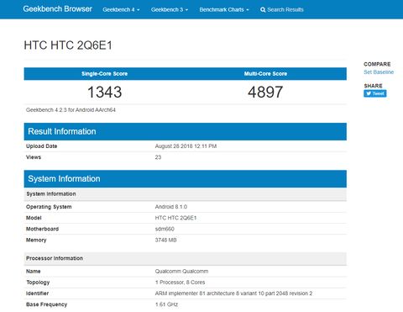Select the multi-core score value 4897
This screenshot has width=403, height=312.
click(x=265, y=92)
